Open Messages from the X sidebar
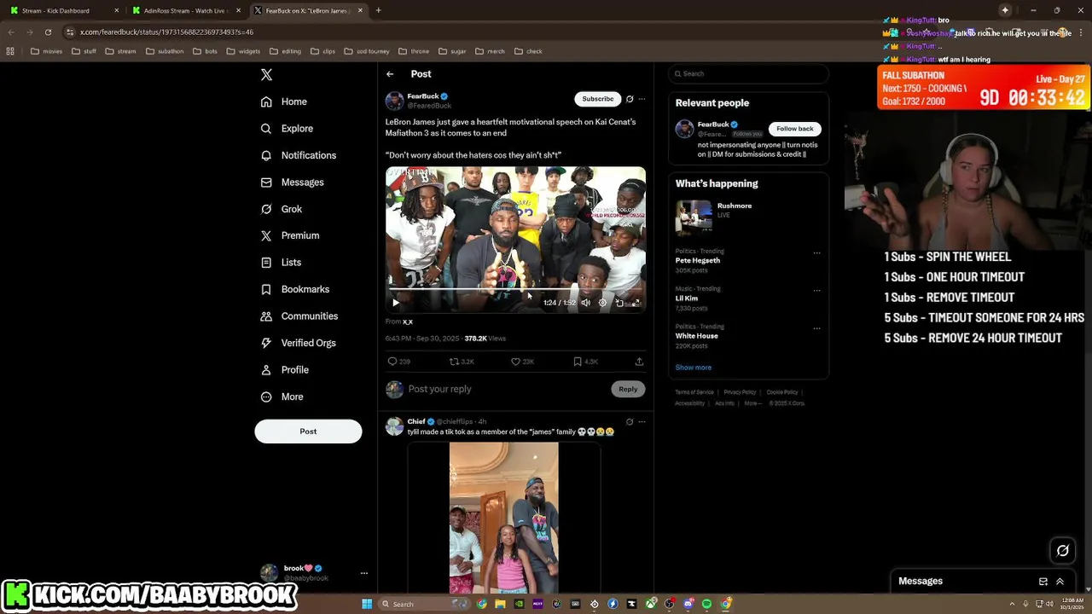The height and width of the screenshot is (614, 1092). point(293,182)
